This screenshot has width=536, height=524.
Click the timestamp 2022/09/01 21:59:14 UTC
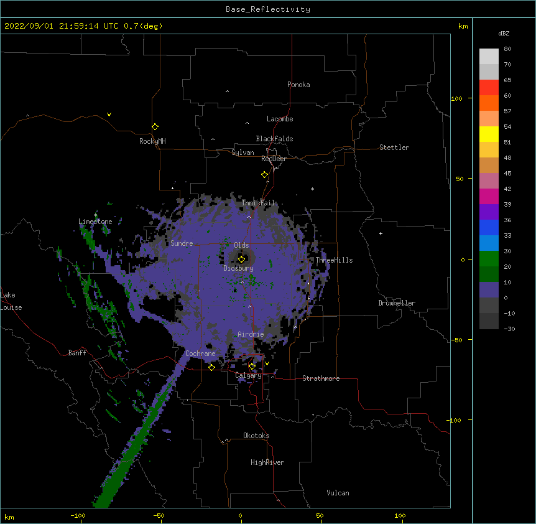coord(61,26)
